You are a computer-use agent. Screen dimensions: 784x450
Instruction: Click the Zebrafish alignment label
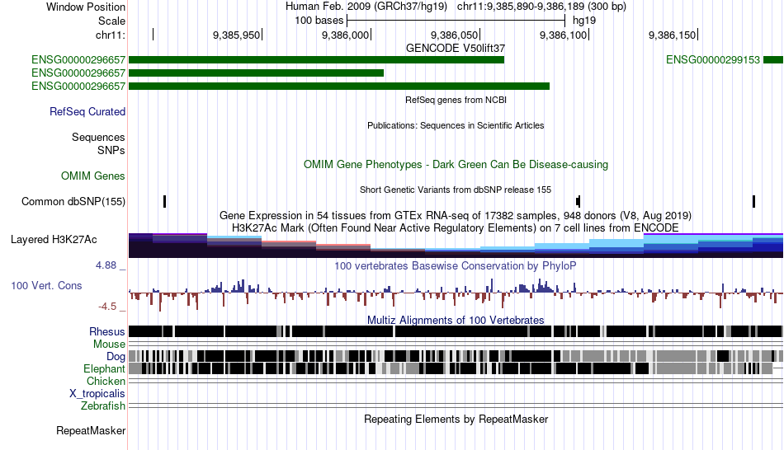103,406
